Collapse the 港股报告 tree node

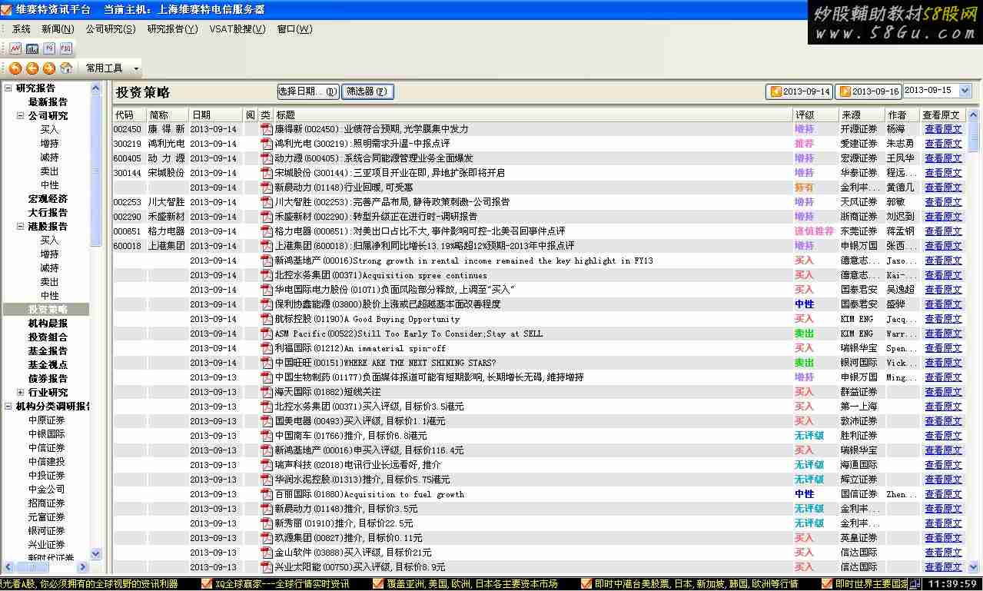point(21,227)
